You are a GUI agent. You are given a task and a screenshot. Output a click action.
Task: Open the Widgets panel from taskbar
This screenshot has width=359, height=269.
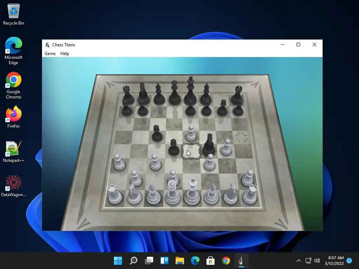(164, 261)
